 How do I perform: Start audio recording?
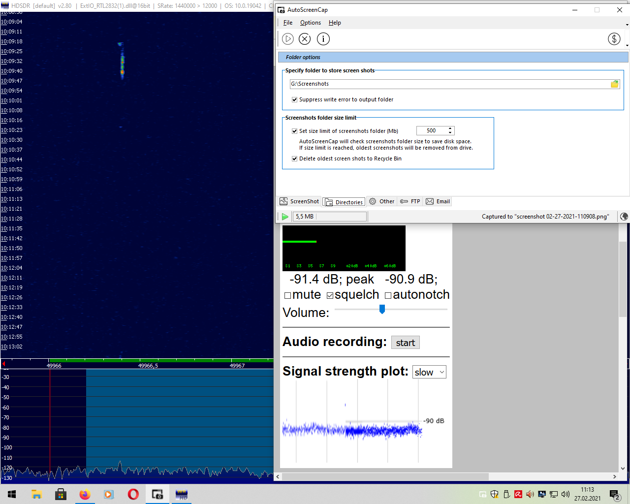click(x=406, y=343)
